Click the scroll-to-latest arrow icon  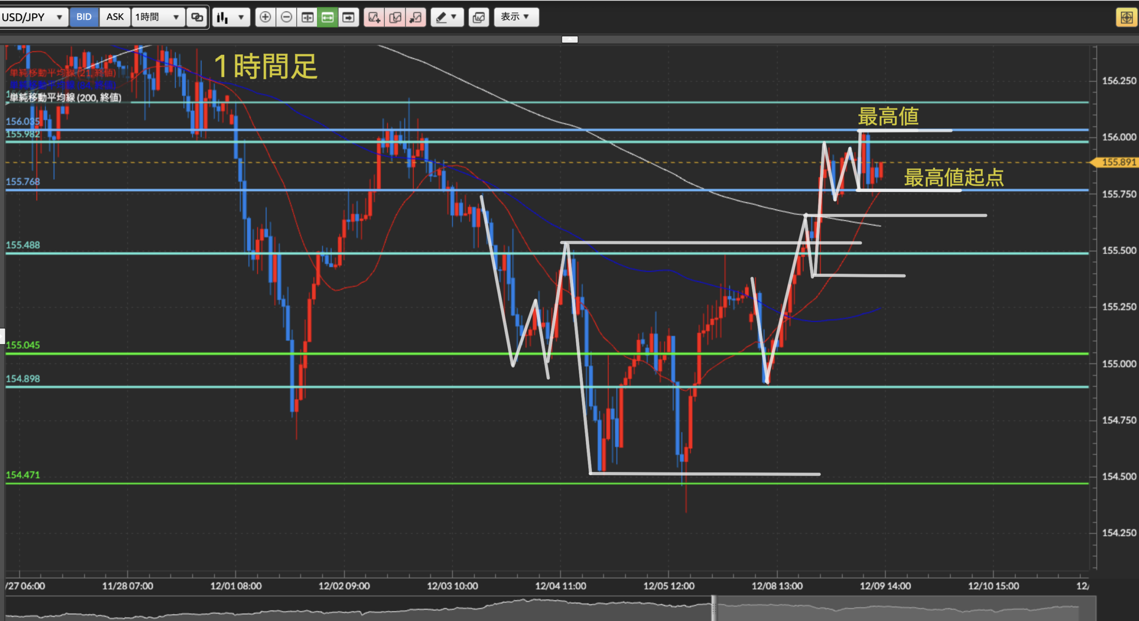[x=348, y=17]
